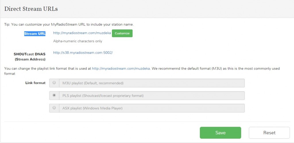Viewport: 294px width, 143px height.
Task: Click the Reset button
Action: [x=269, y=133]
